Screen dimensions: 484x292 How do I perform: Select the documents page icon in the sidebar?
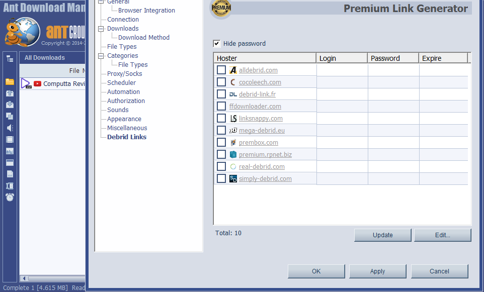coord(10,174)
